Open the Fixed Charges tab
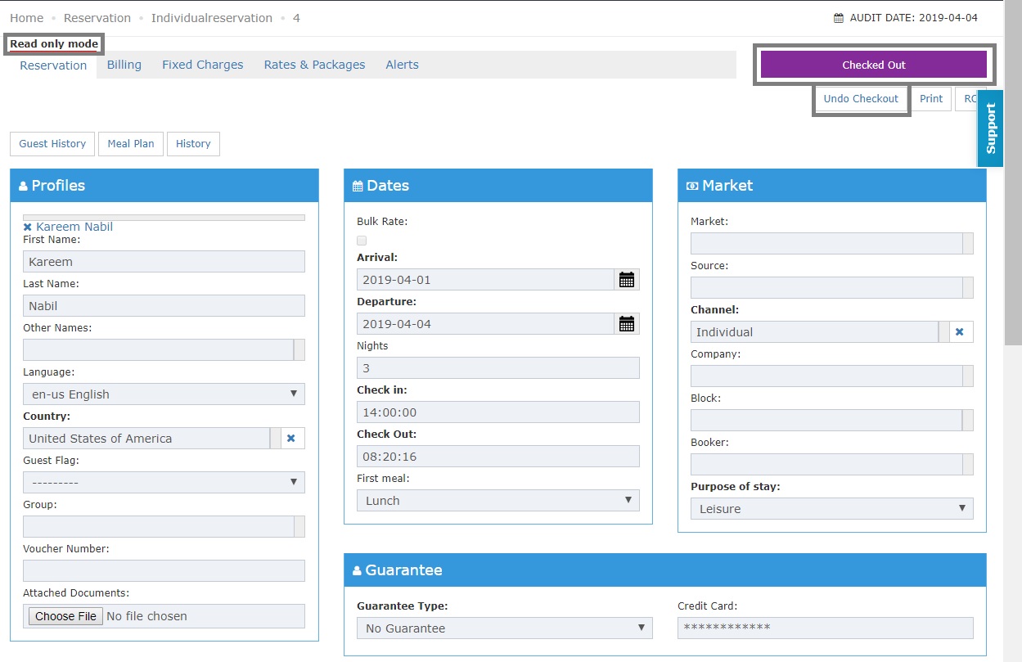Viewport: 1022px width, 662px height. pos(202,65)
